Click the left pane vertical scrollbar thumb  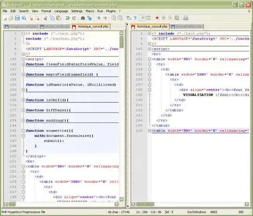click(121, 42)
